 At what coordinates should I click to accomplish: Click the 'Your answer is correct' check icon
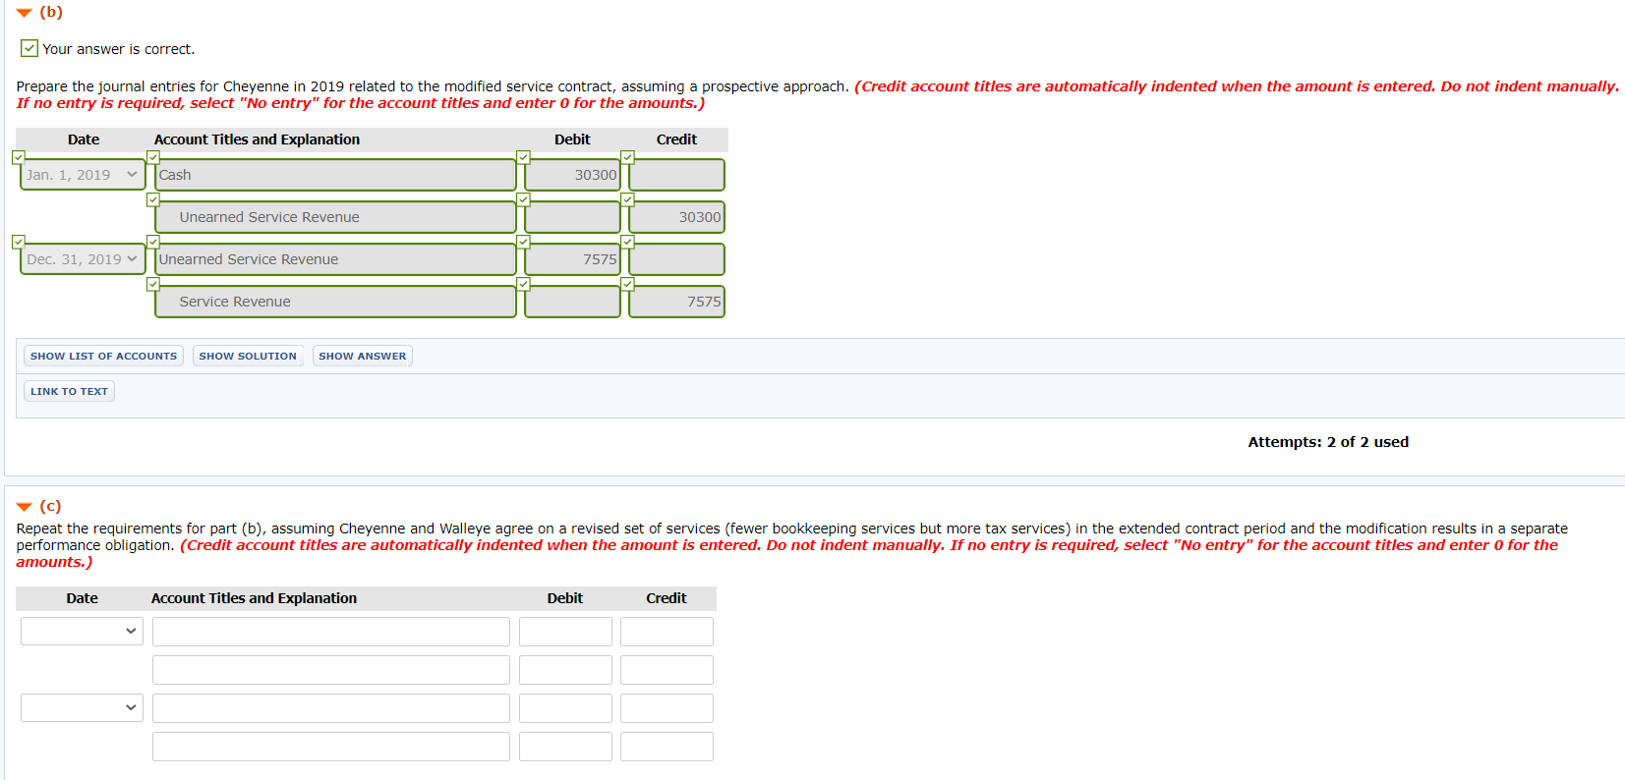tap(29, 48)
